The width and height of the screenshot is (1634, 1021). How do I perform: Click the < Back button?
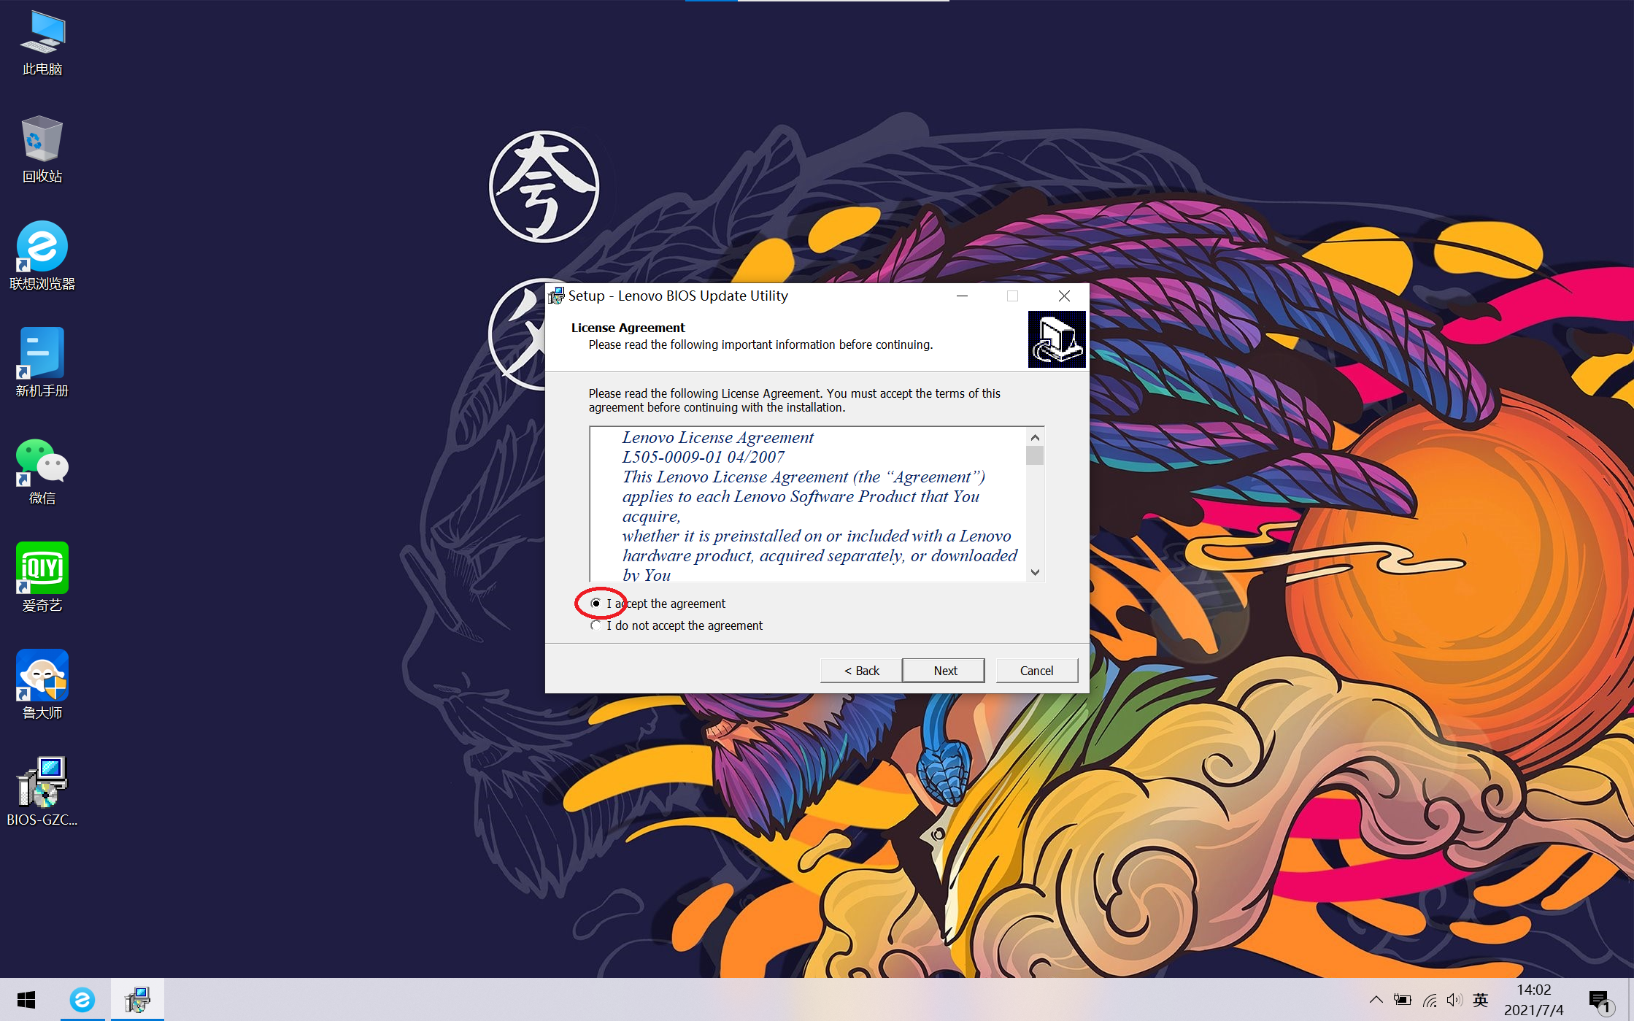pyautogui.click(x=861, y=671)
